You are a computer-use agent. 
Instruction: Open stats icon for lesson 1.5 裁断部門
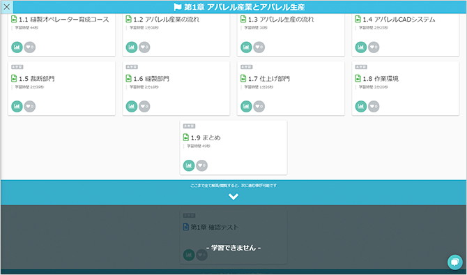click(17, 107)
